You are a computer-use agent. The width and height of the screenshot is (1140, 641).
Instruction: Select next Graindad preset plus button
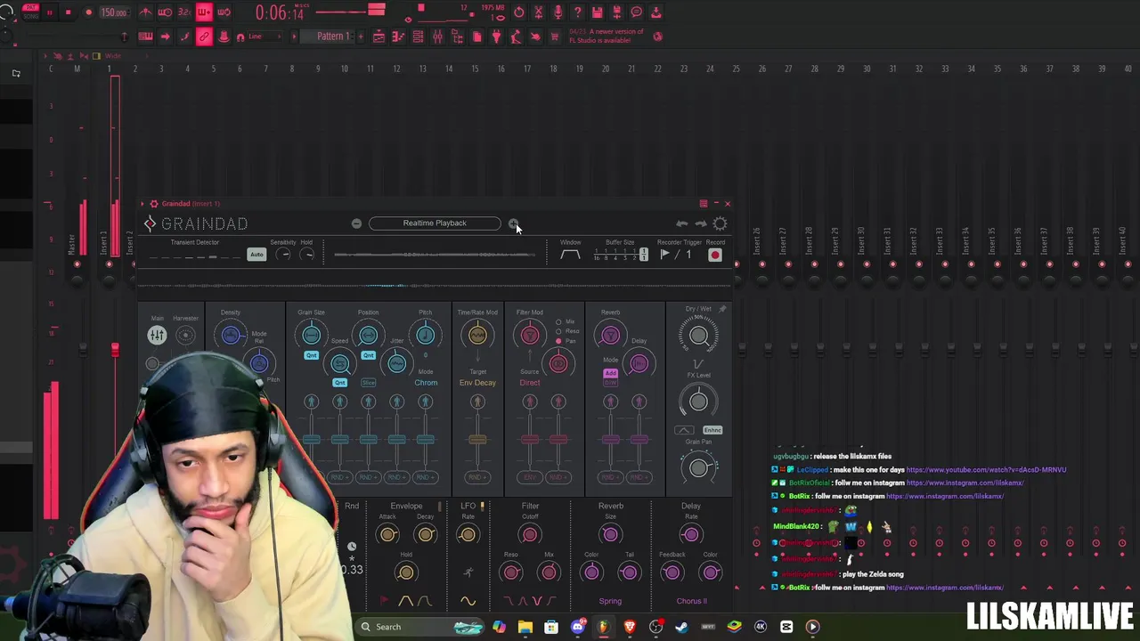(x=513, y=223)
